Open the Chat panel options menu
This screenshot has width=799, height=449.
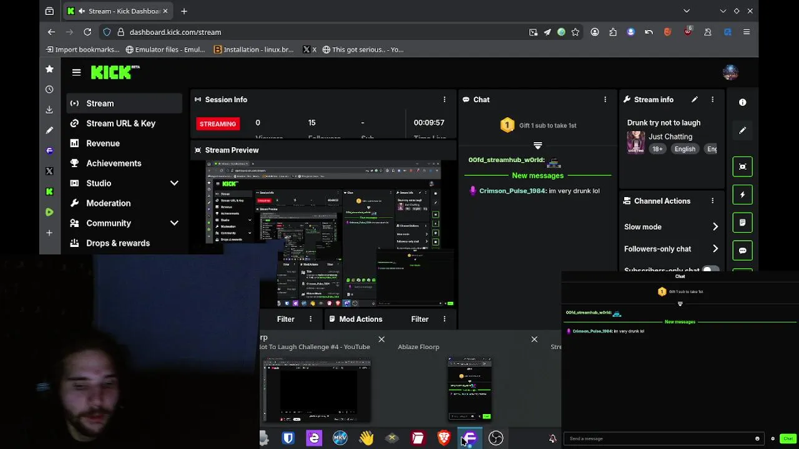pyautogui.click(x=605, y=100)
